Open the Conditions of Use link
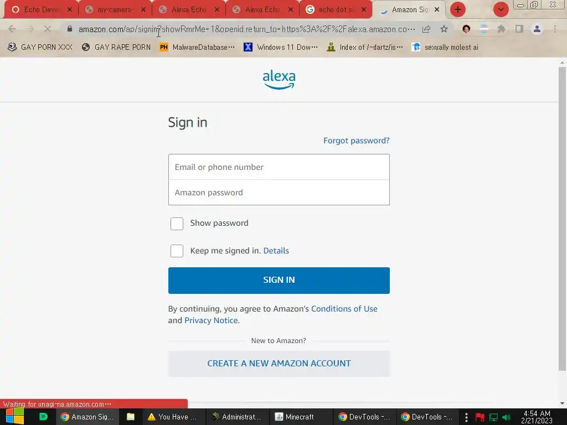 coord(344,309)
